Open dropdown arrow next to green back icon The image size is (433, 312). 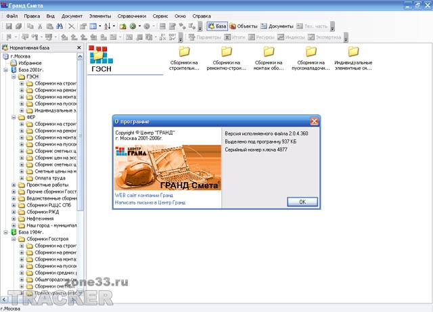[139, 26]
